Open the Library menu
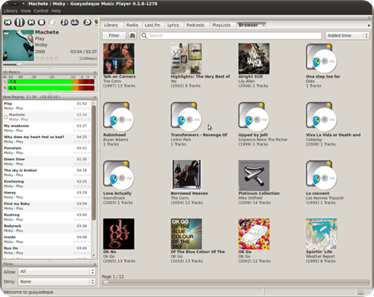 click(10, 11)
